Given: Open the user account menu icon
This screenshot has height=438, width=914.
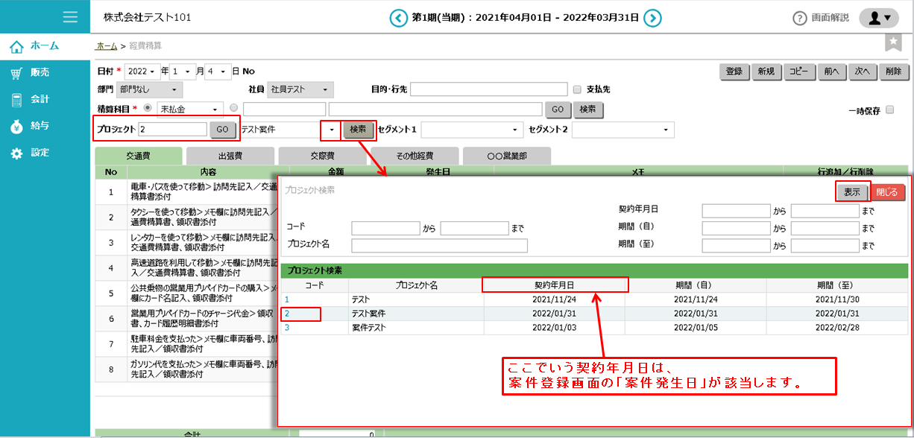Looking at the screenshot, I should [879, 18].
